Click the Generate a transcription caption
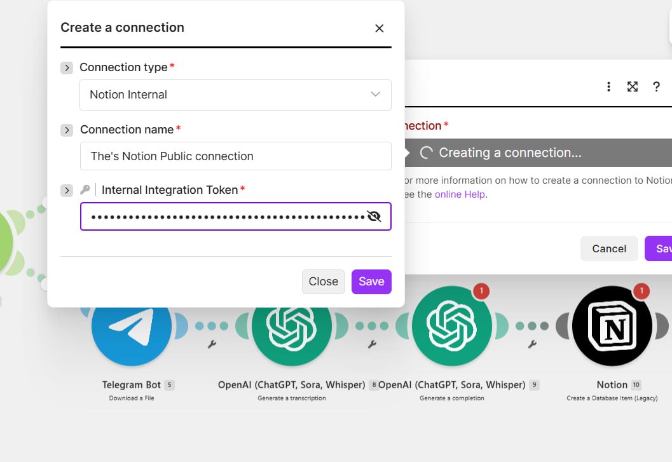 (292, 398)
